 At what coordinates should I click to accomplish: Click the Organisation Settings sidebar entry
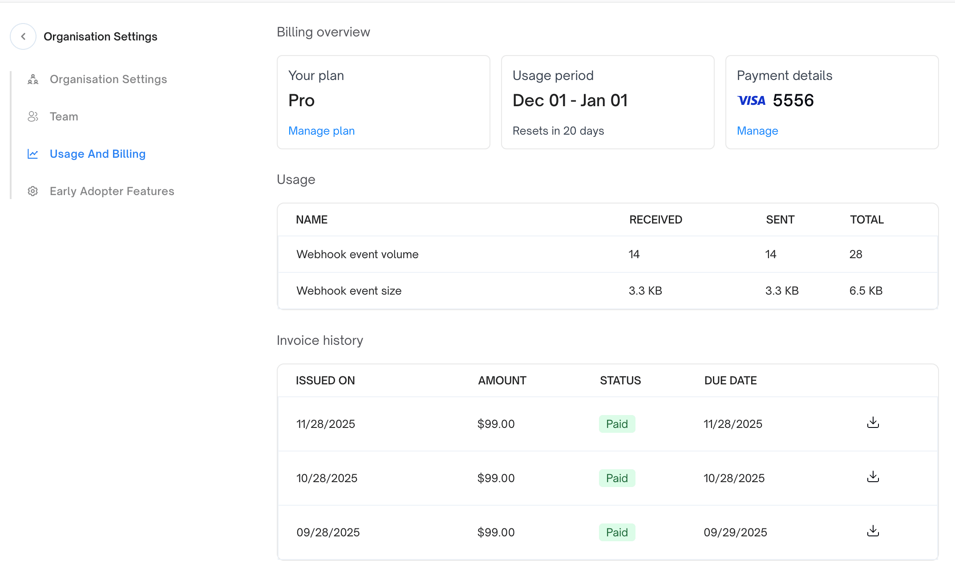(108, 79)
